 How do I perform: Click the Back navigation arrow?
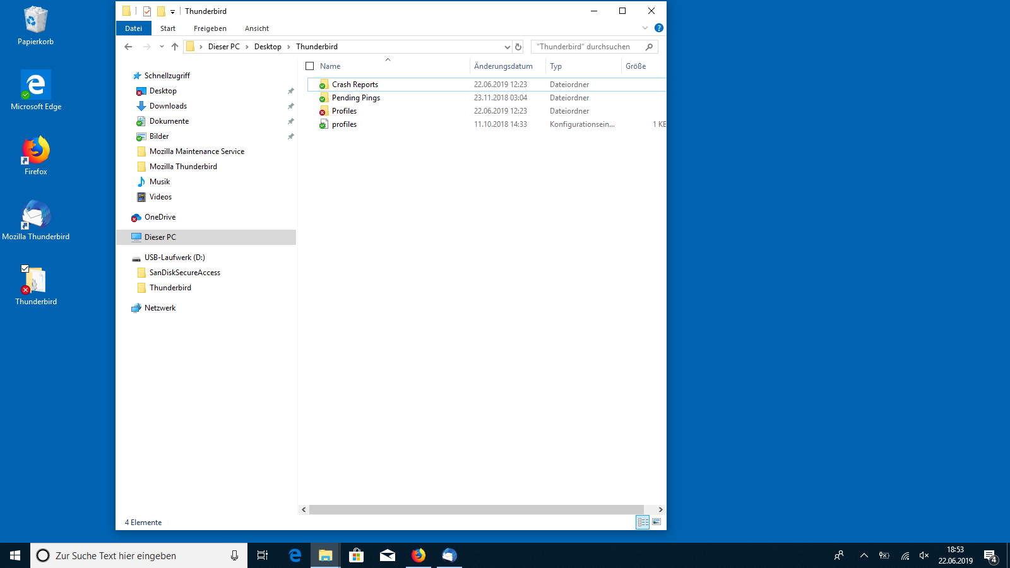point(128,47)
